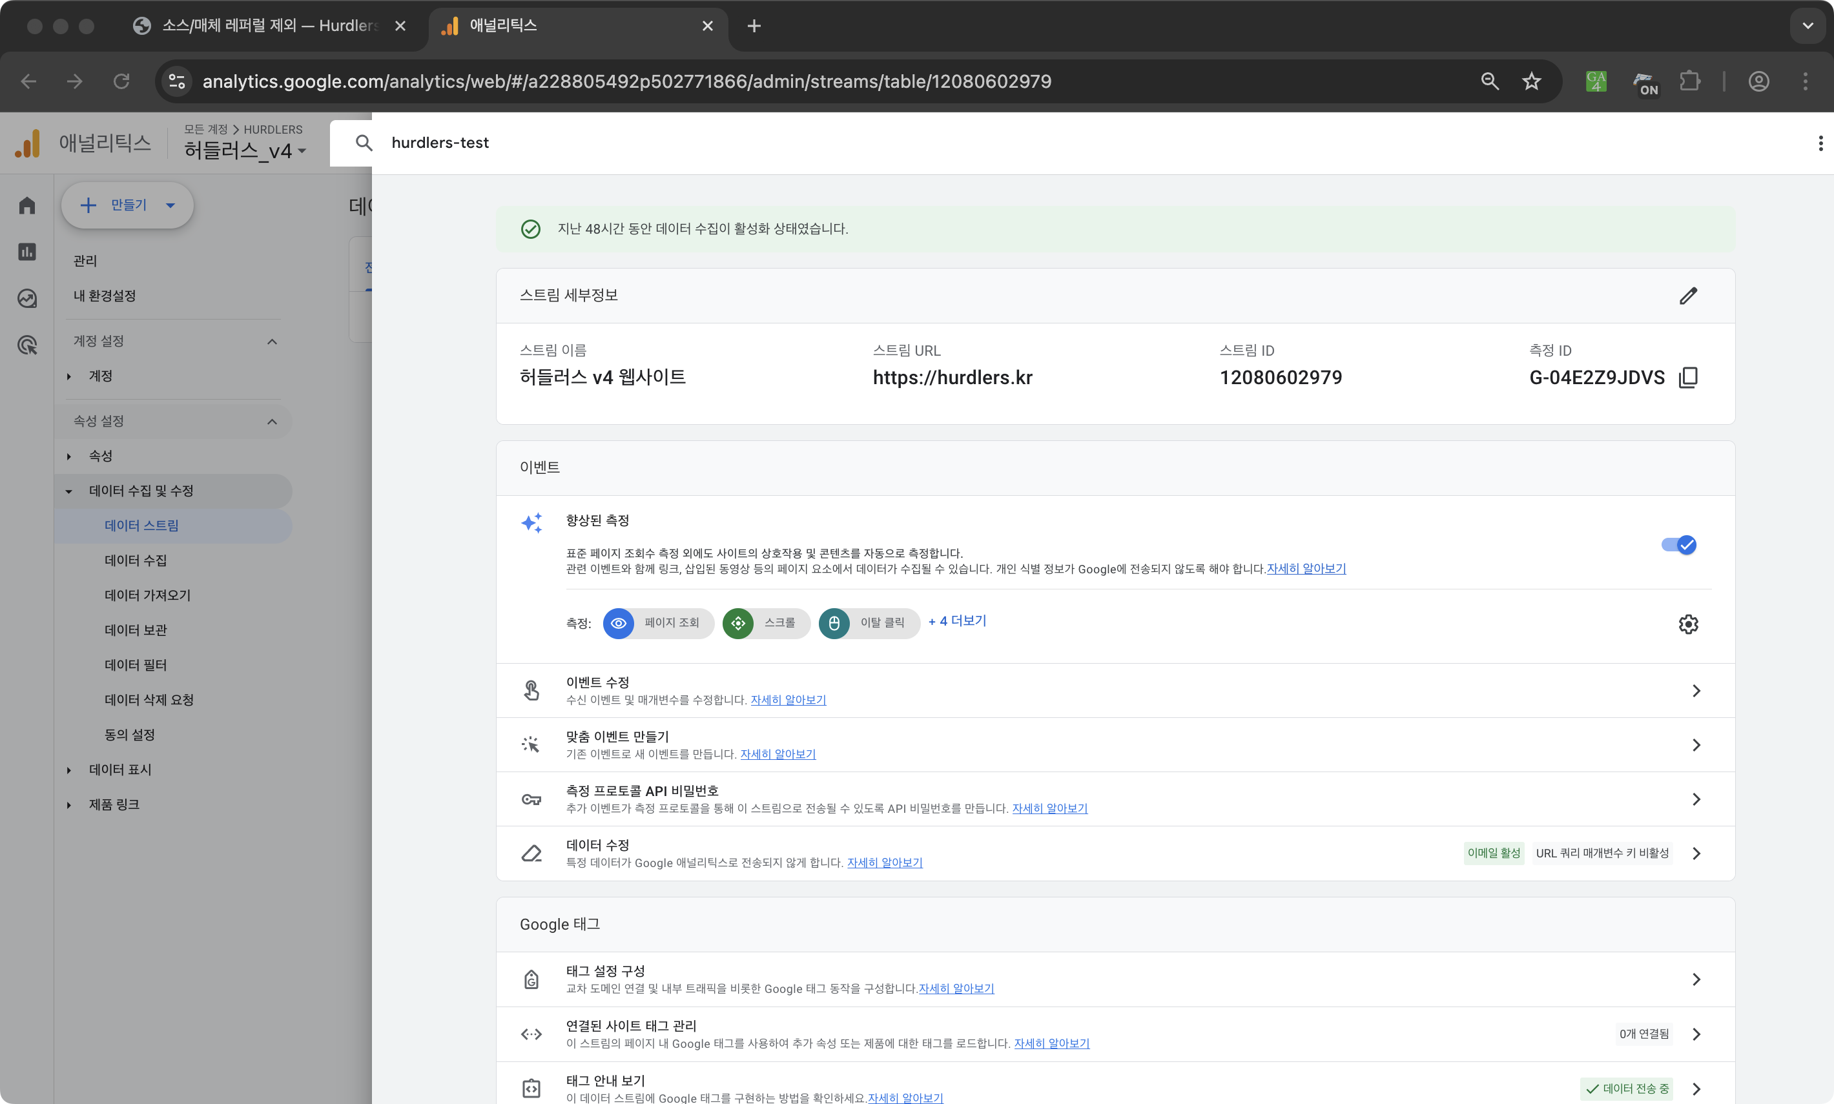Open the Explore icon in left rail

tap(26, 298)
